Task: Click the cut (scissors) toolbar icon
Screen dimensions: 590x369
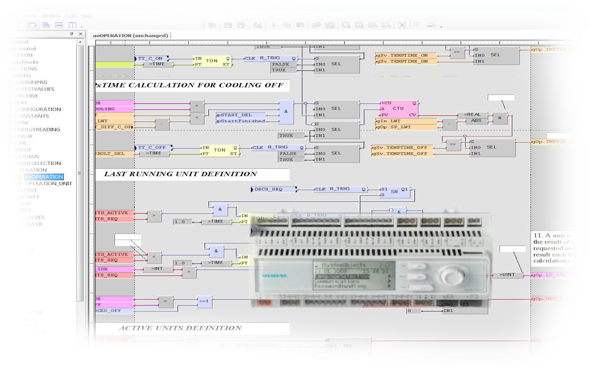Action: click(274, 25)
